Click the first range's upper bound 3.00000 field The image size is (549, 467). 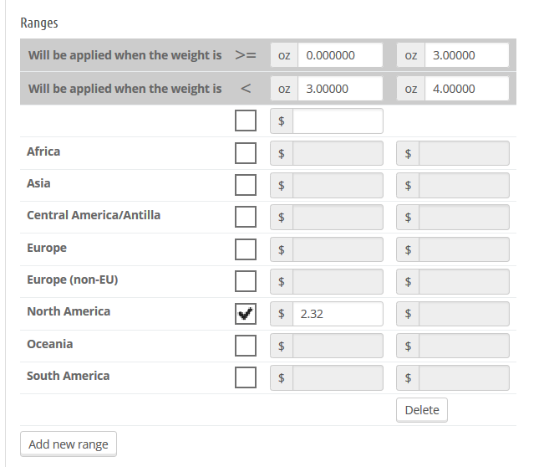pyautogui.click(x=465, y=55)
